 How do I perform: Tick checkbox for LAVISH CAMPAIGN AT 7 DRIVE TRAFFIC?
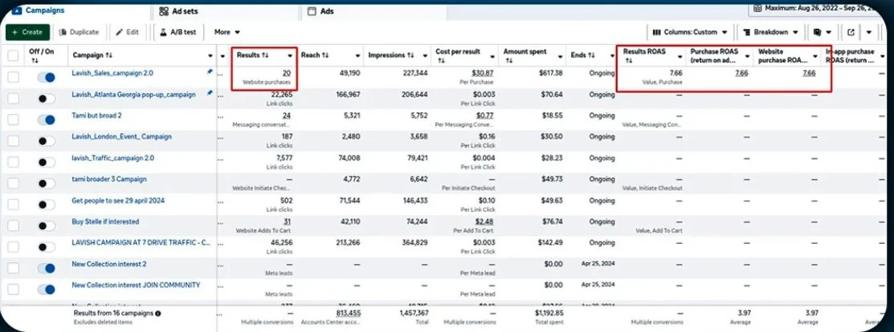click(x=13, y=246)
